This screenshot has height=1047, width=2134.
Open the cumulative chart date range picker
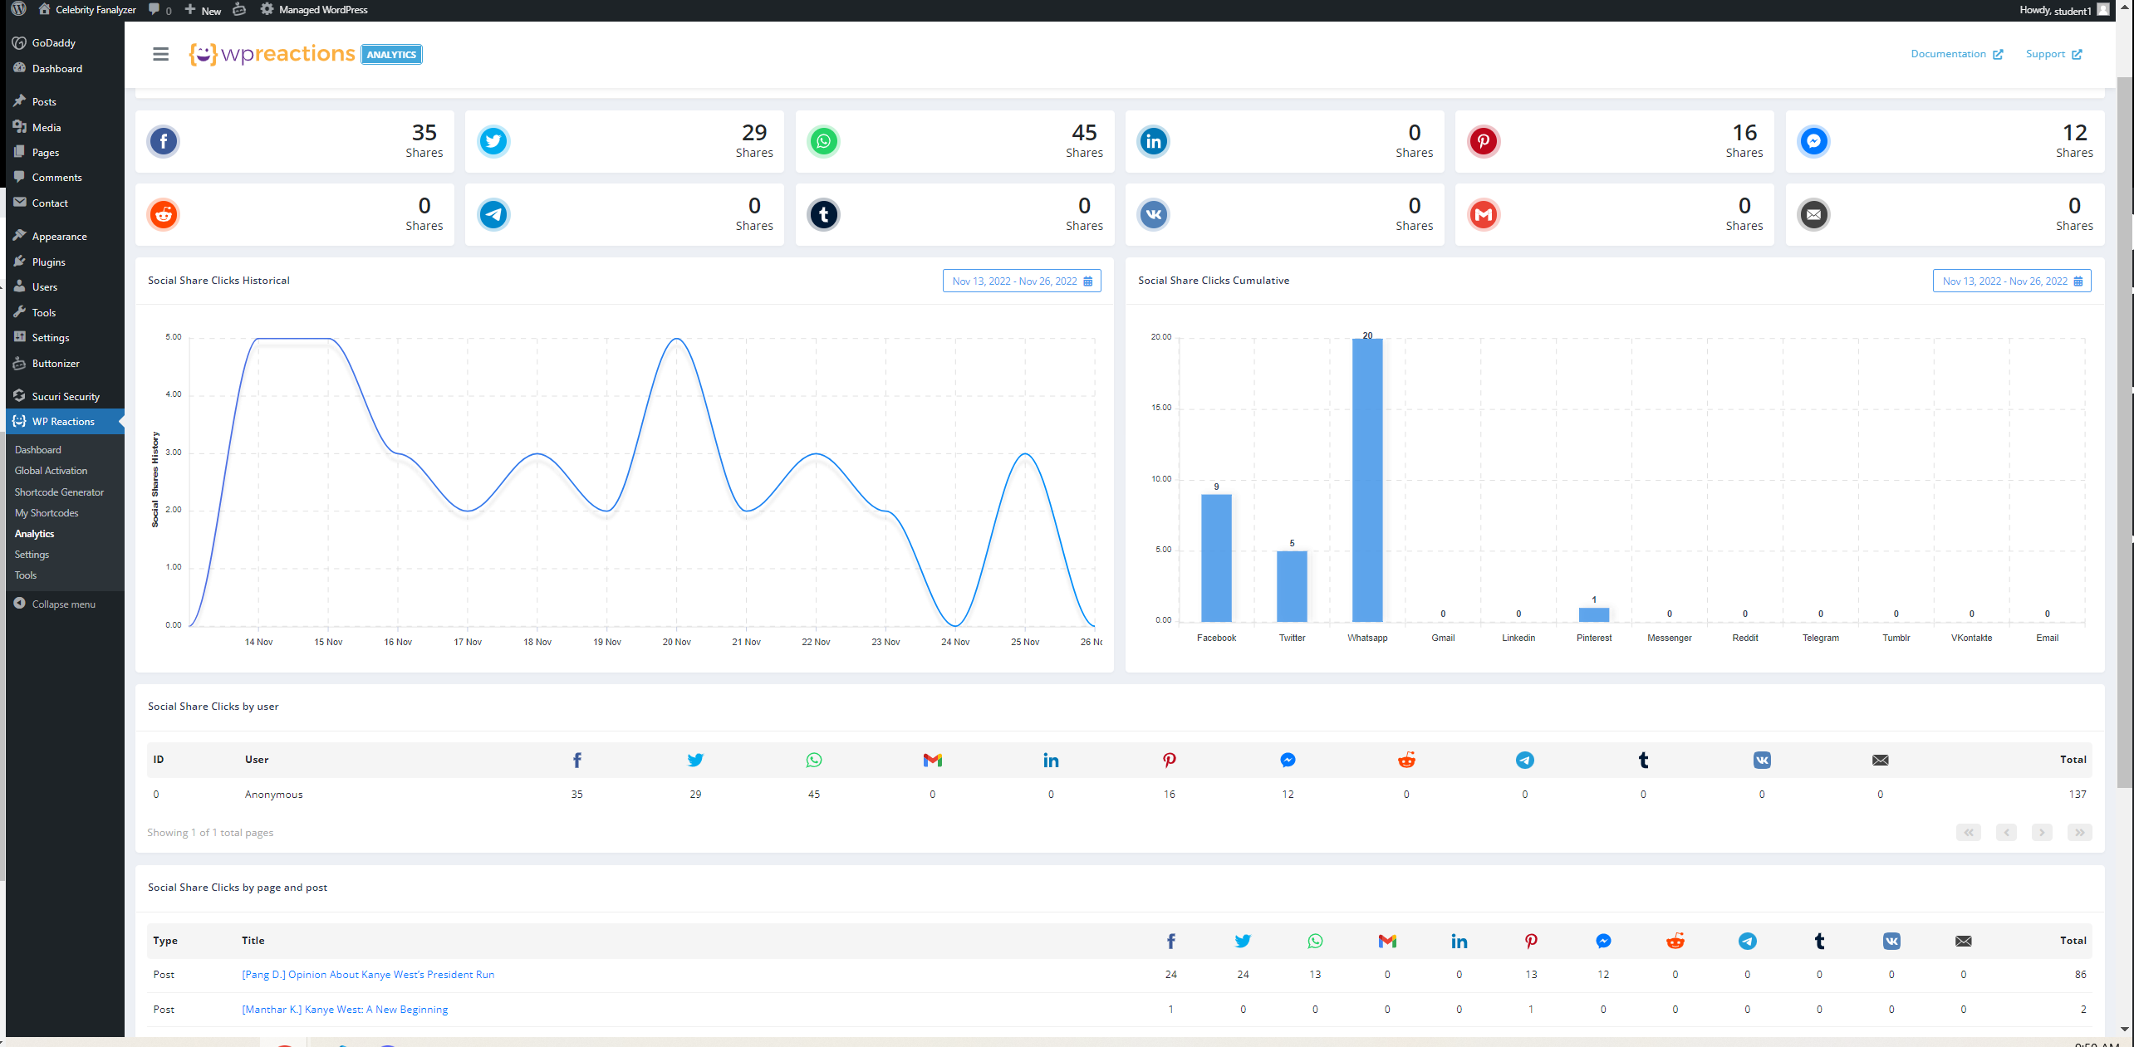coord(2011,281)
